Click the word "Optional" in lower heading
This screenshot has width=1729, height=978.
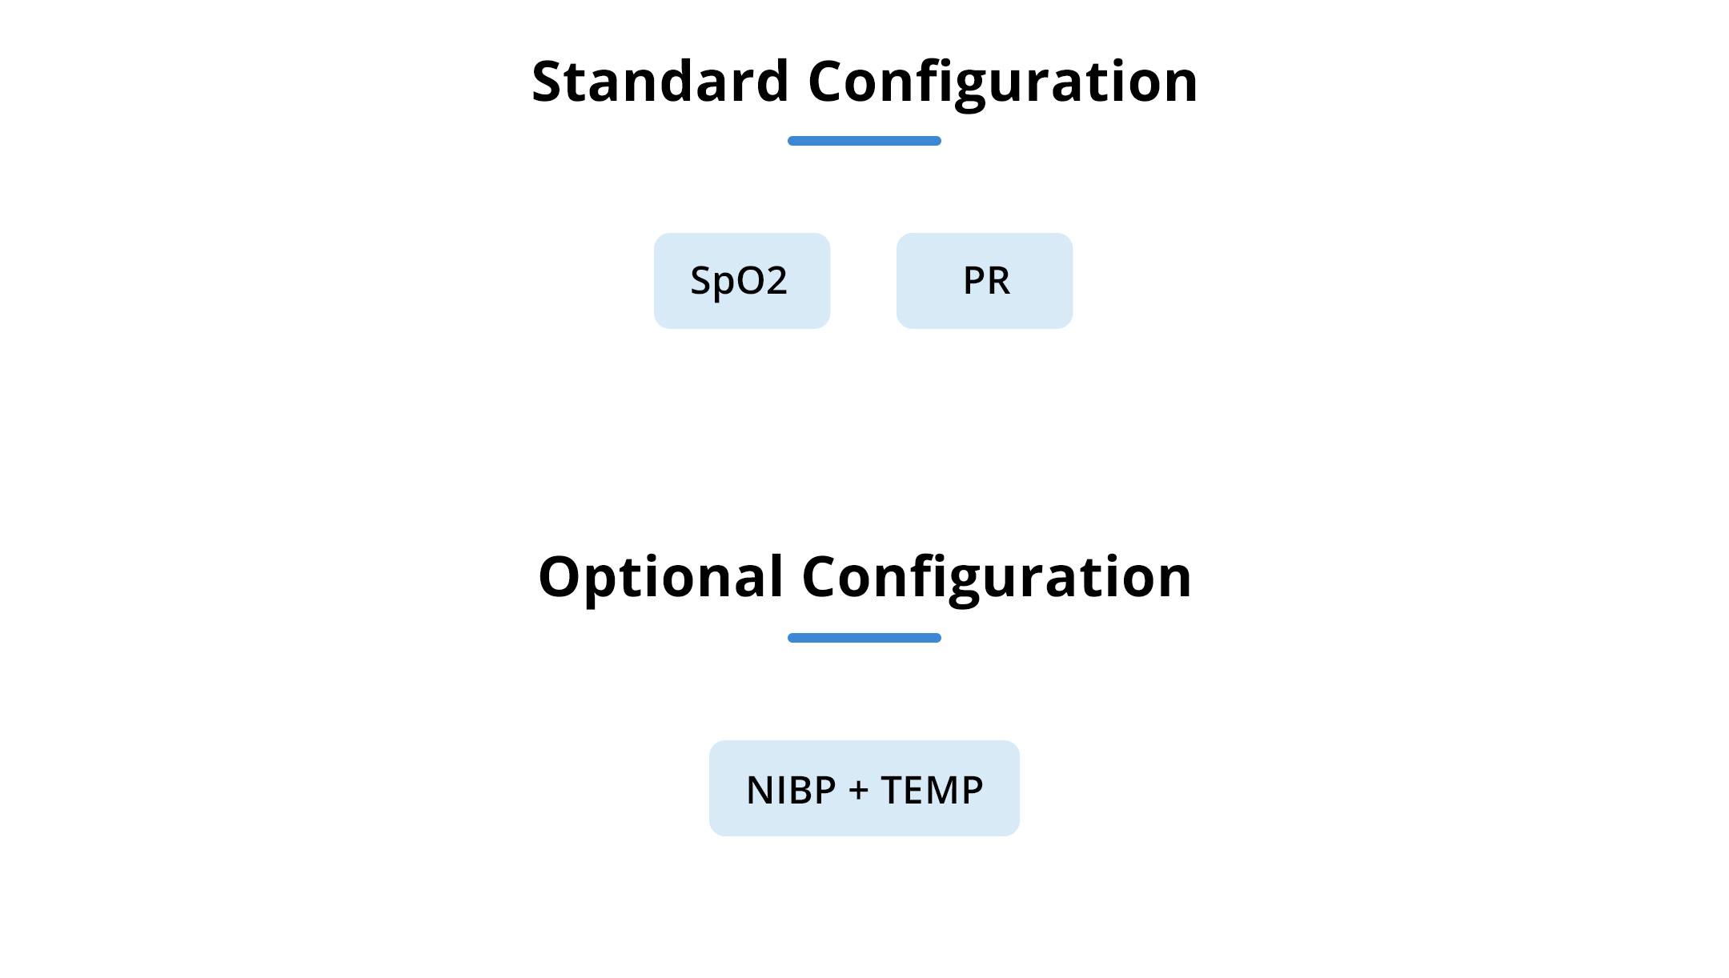(660, 577)
